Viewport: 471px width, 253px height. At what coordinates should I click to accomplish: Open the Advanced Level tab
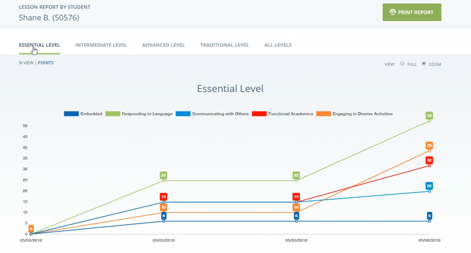(x=163, y=45)
